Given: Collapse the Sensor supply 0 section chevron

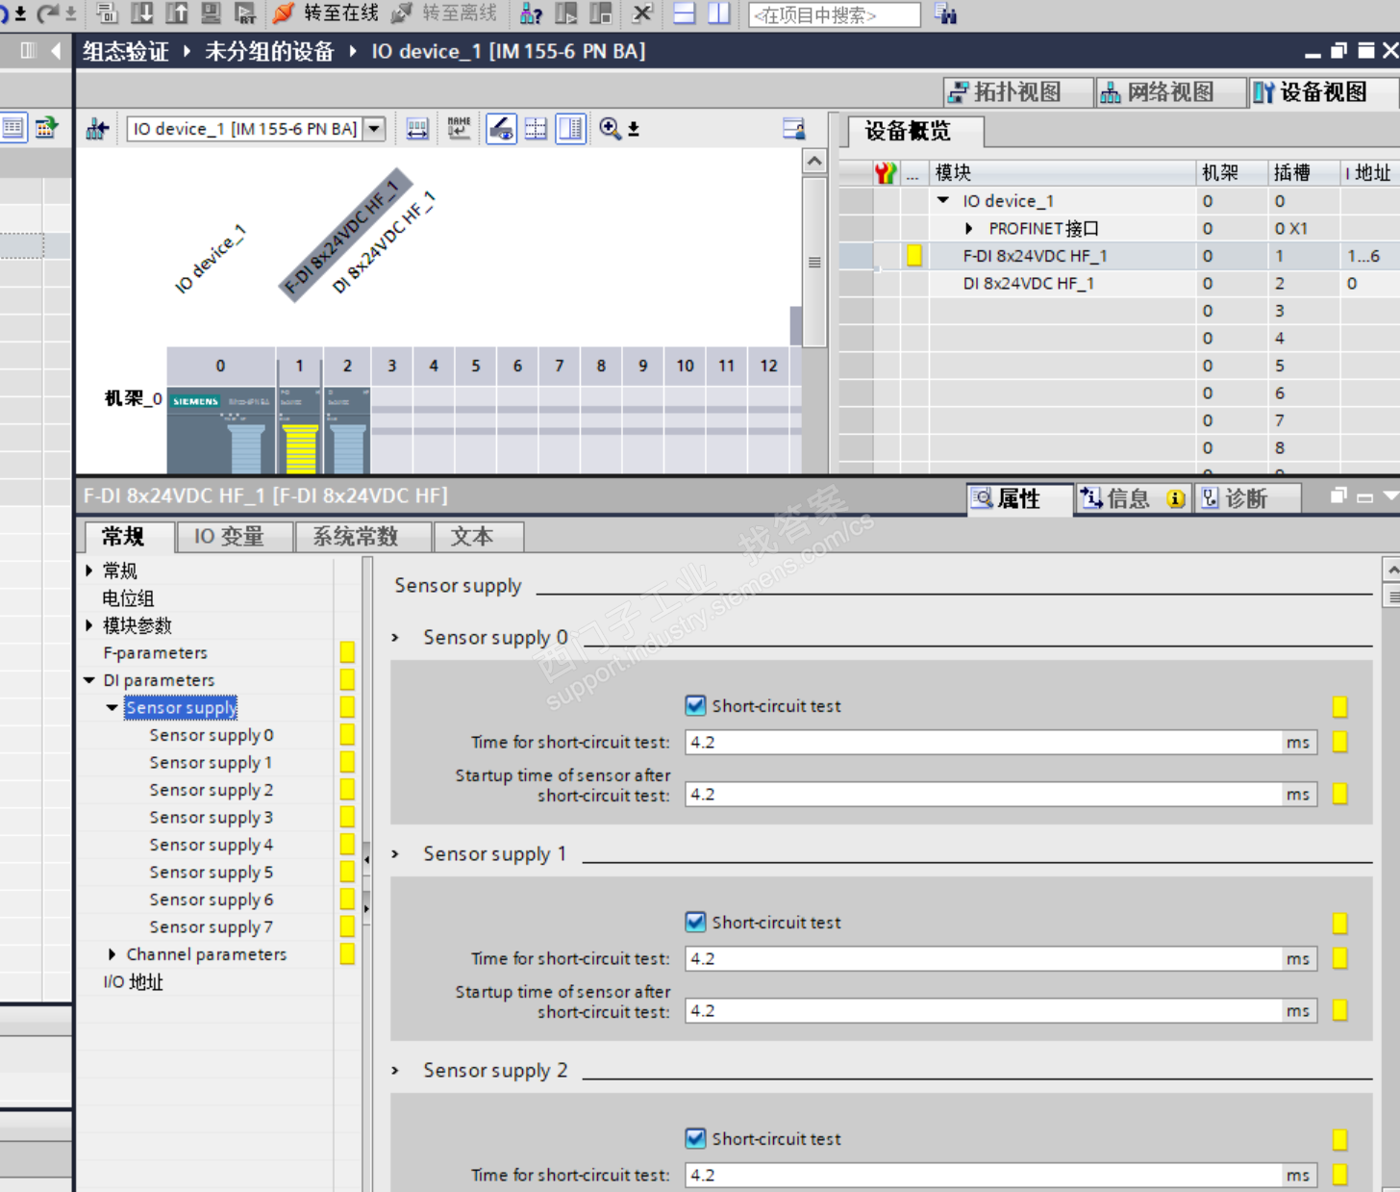Looking at the screenshot, I should [x=395, y=638].
